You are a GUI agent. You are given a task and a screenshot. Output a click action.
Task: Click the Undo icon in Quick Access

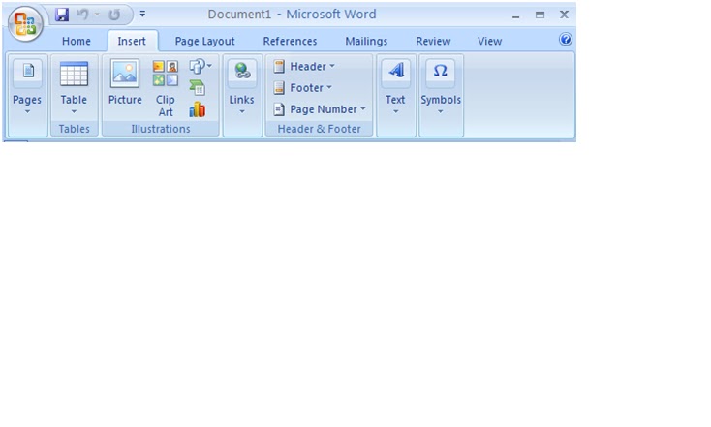pos(82,15)
